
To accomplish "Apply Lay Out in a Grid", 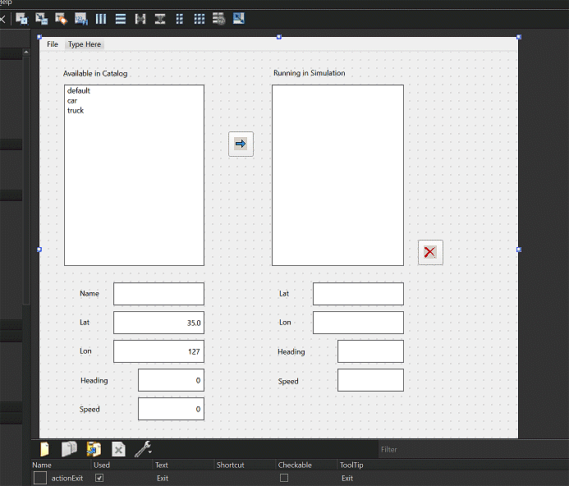I will coord(200,18).
